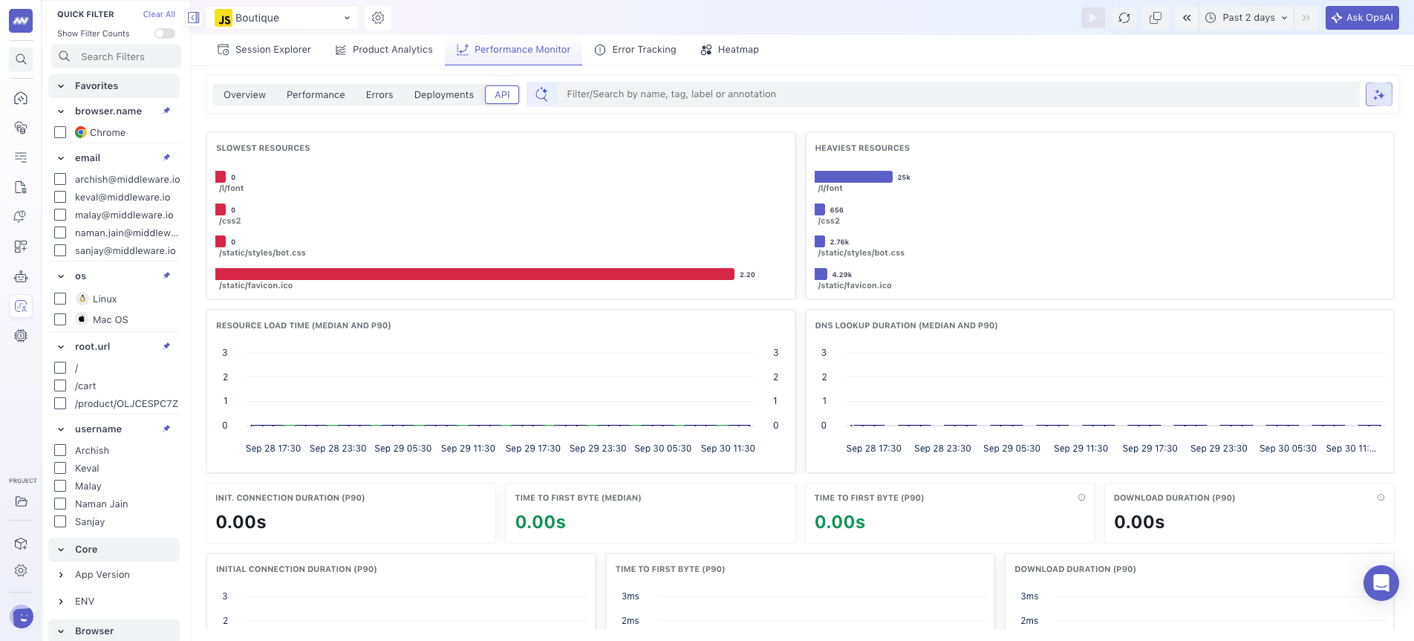Screen dimensions: 1414x641
Task: Open the search icon in the left navigation rail
Action: click(x=21, y=59)
